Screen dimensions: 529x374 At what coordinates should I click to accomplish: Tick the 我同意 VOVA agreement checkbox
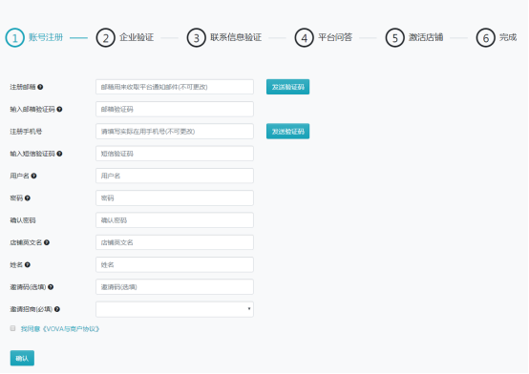pyautogui.click(x=12, y=328)
